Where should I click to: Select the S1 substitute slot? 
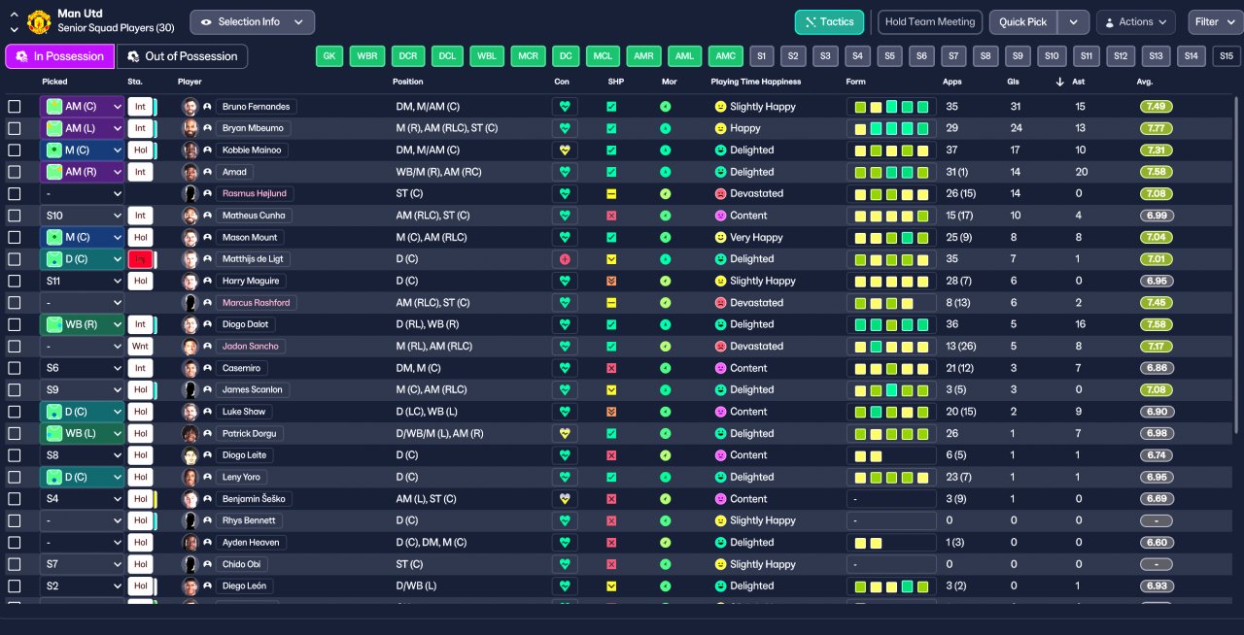tap(761, 56)
